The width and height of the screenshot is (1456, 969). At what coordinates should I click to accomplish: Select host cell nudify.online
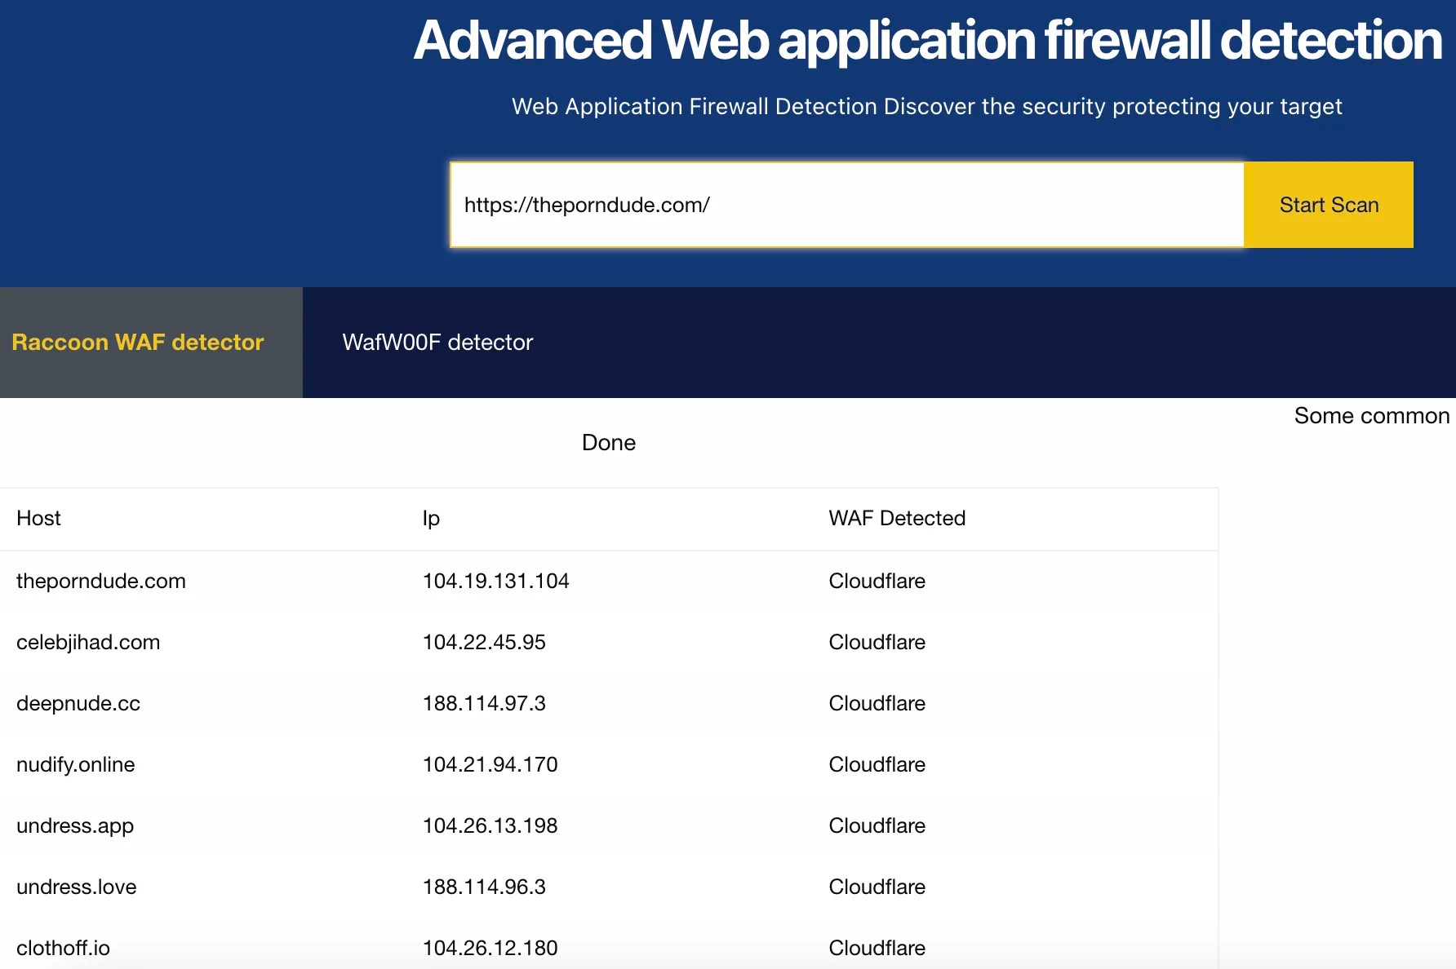pyautogui.click(x=76, y=764)
